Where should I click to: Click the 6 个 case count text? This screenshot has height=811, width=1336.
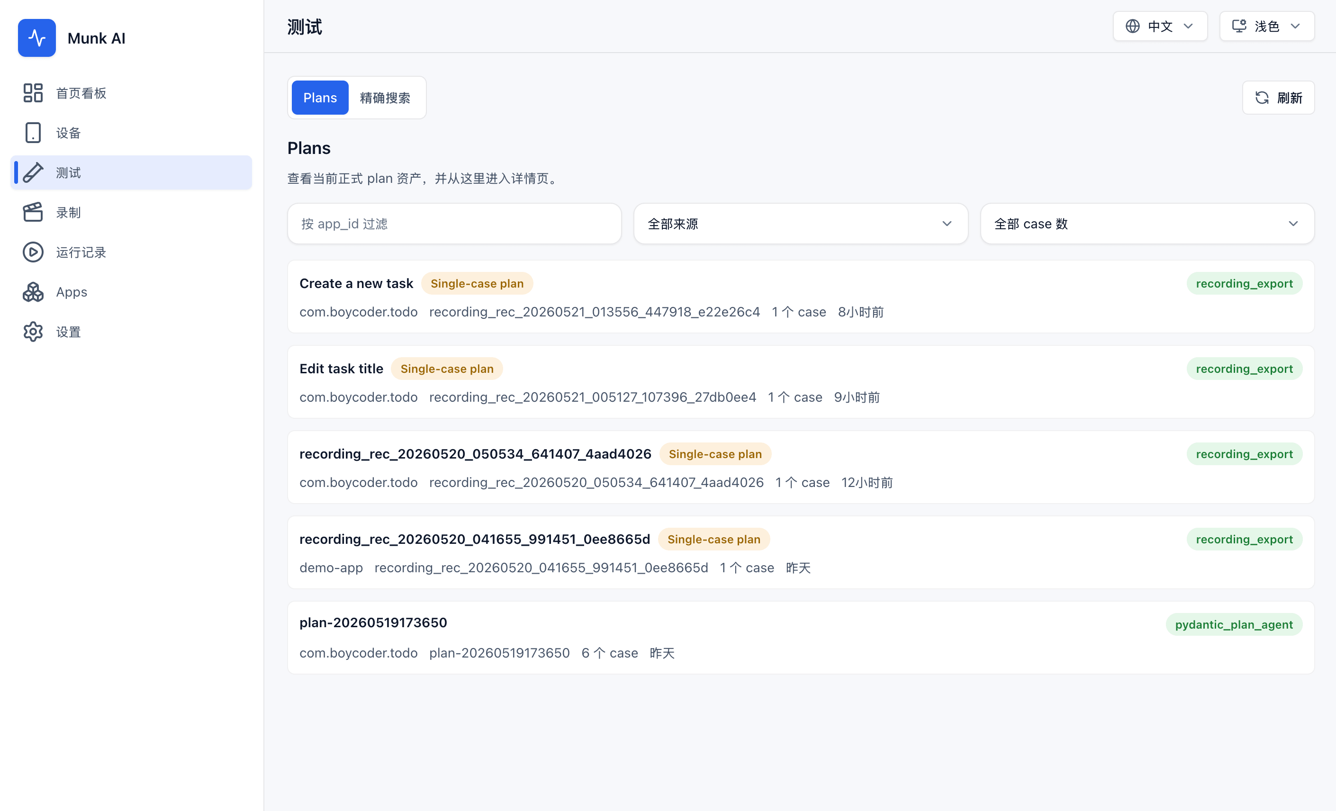(610, 653)
